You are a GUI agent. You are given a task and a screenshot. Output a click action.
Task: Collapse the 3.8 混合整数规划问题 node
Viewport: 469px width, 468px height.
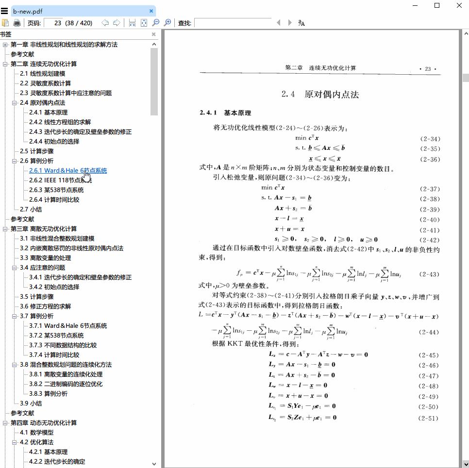pyautogui.click(x=14, y=365)
